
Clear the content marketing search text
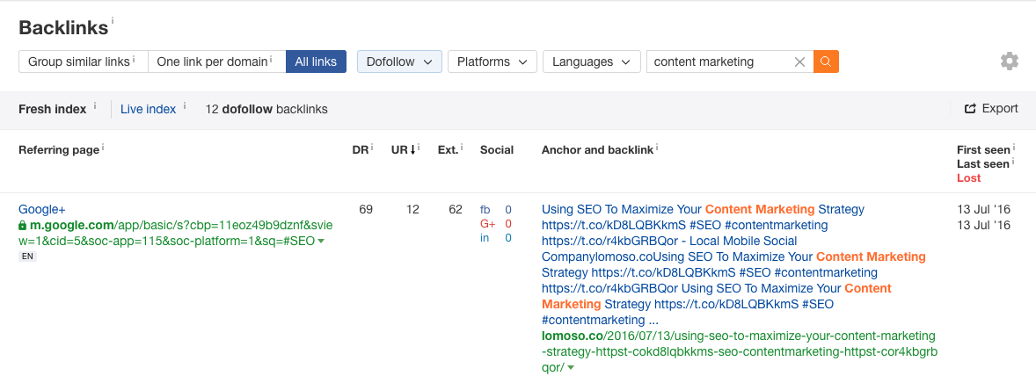pyautogui.click(x=799, y=61)
